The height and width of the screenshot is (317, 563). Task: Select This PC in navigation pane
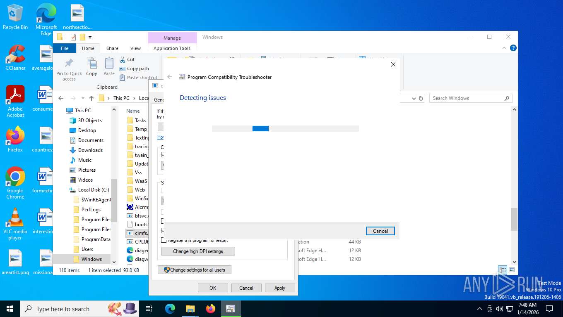[x=83, y=111]
